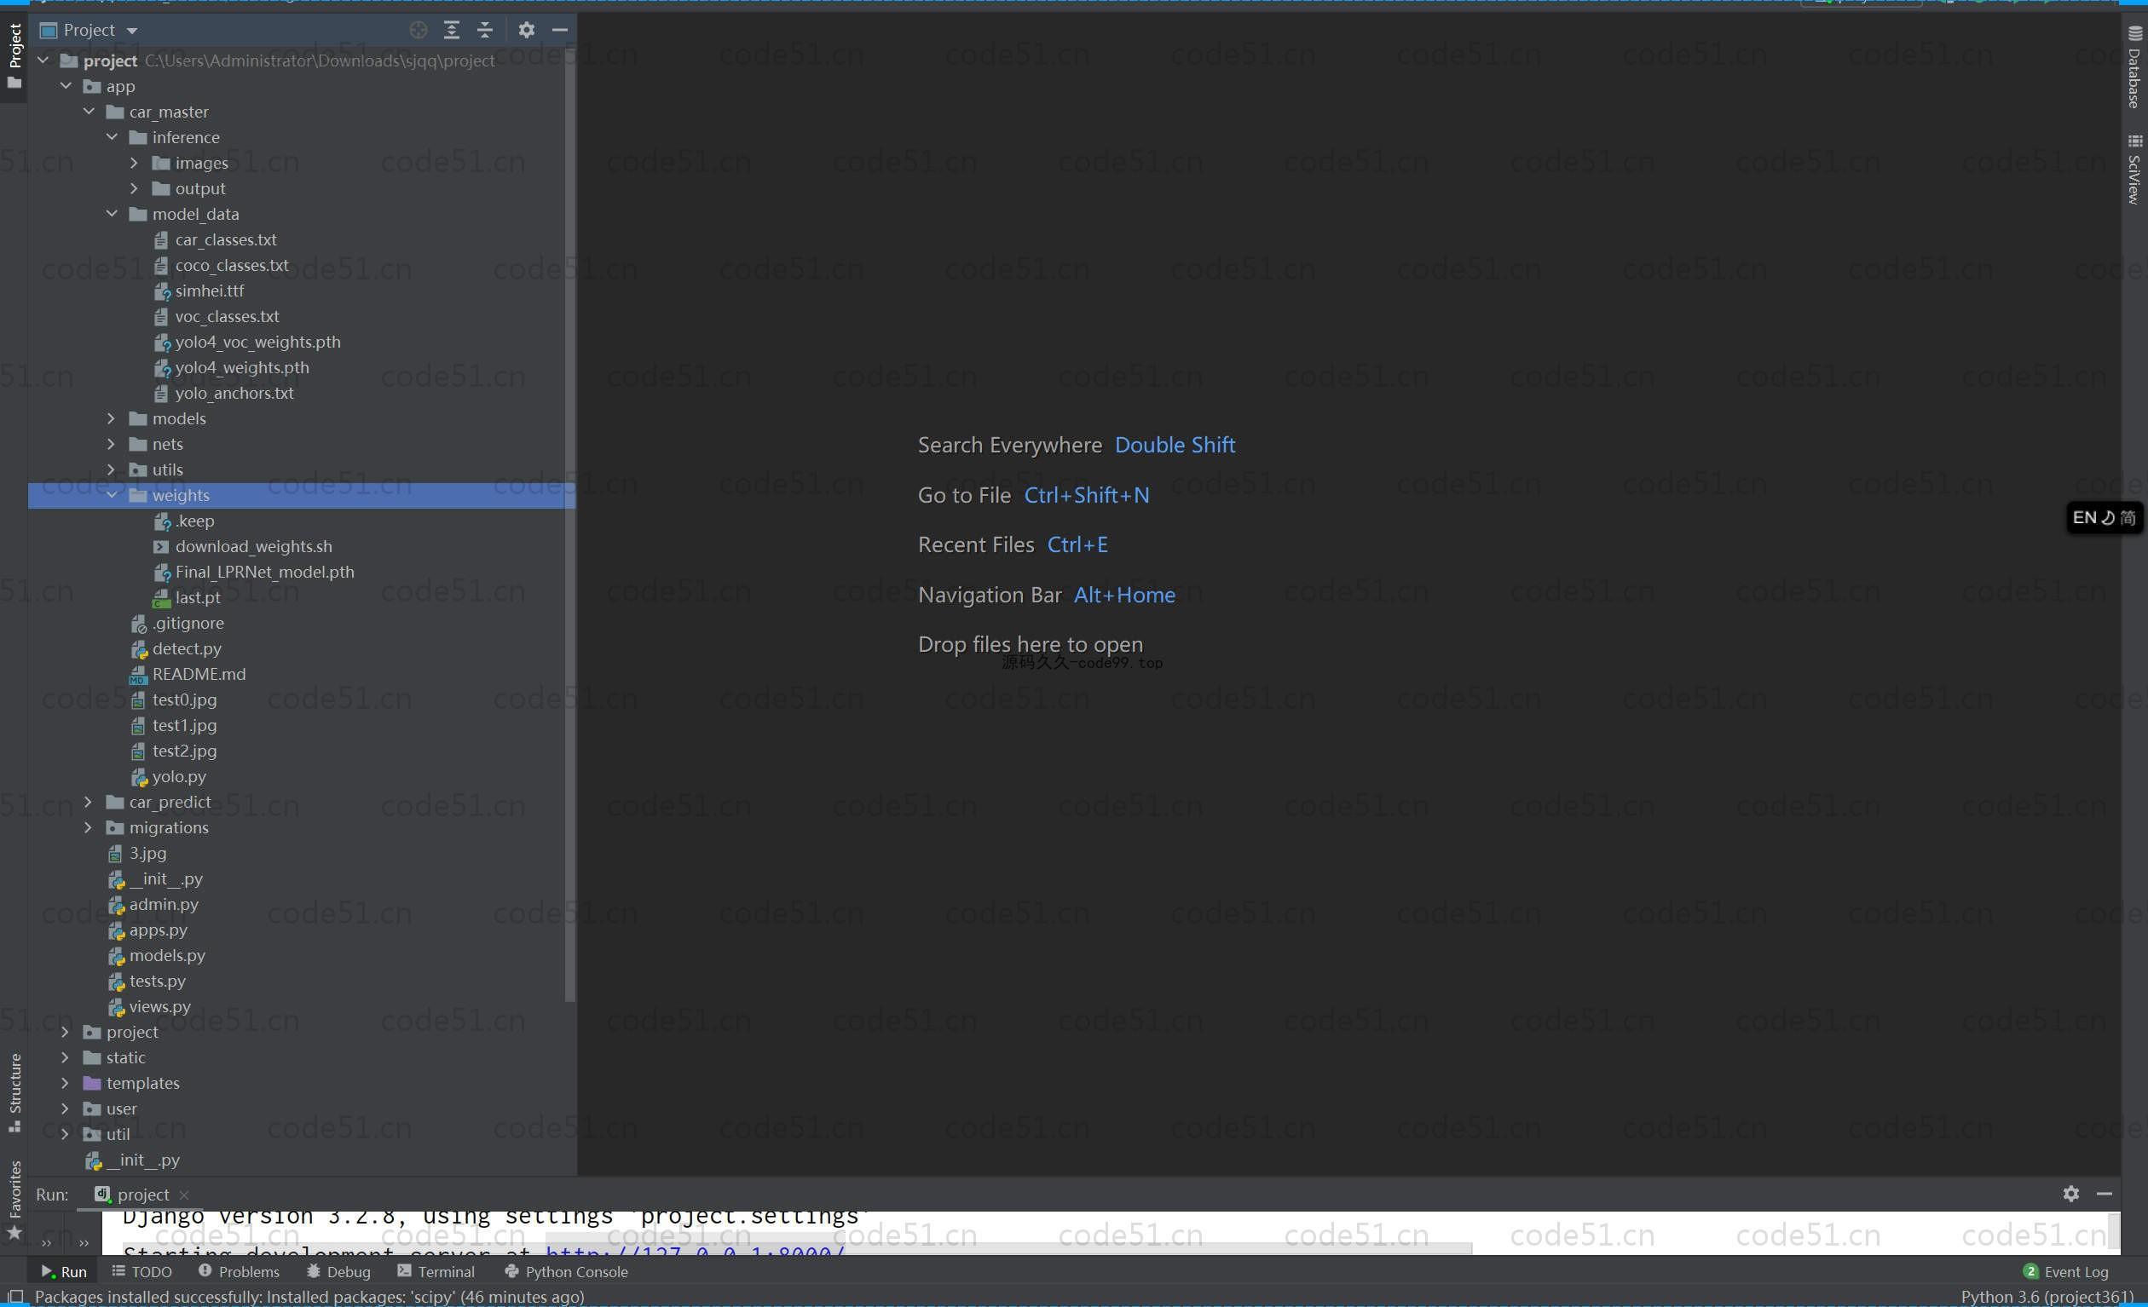
Task: Open the Debug tool window tab
Action: tap(339, 1272)
